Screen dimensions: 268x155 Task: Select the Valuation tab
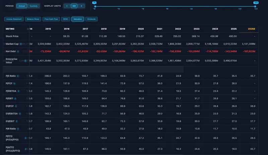78,19
